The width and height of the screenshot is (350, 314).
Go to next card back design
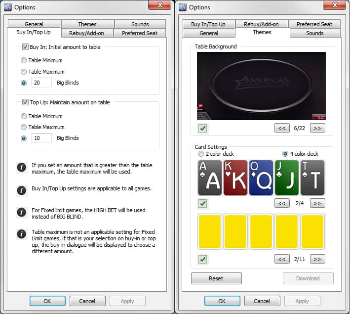click(317, 259)
